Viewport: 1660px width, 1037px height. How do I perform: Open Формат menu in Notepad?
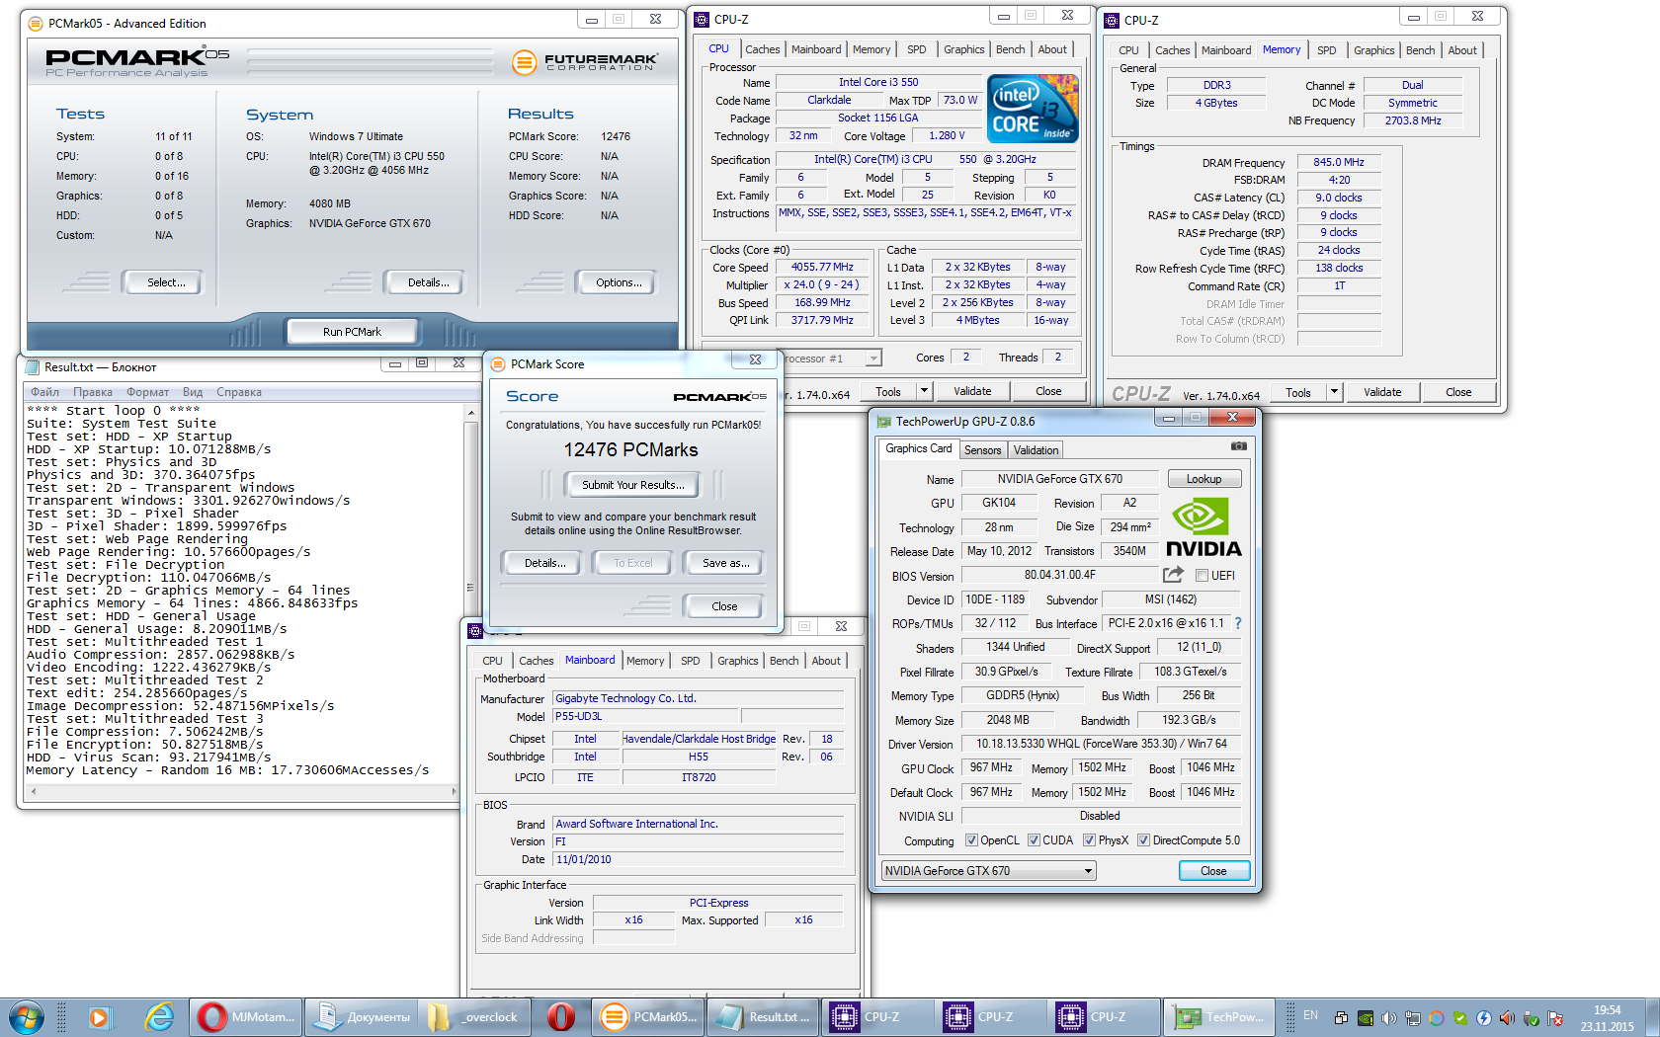147,392
